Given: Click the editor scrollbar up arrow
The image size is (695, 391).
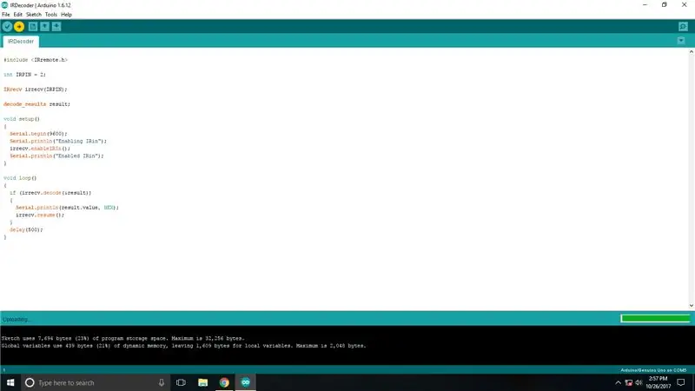Looking at the screenshot, I should pos(692,52).
